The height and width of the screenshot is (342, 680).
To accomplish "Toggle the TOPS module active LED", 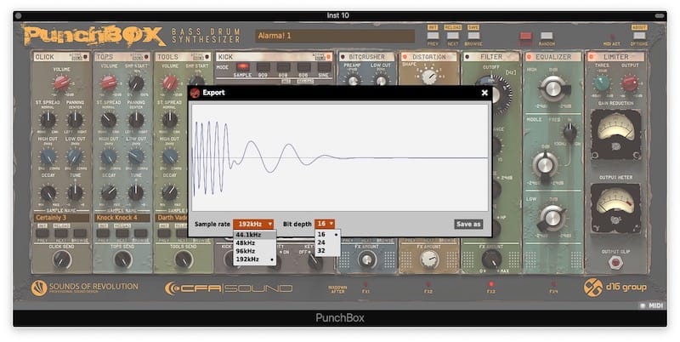I will (x=146, y=57).
